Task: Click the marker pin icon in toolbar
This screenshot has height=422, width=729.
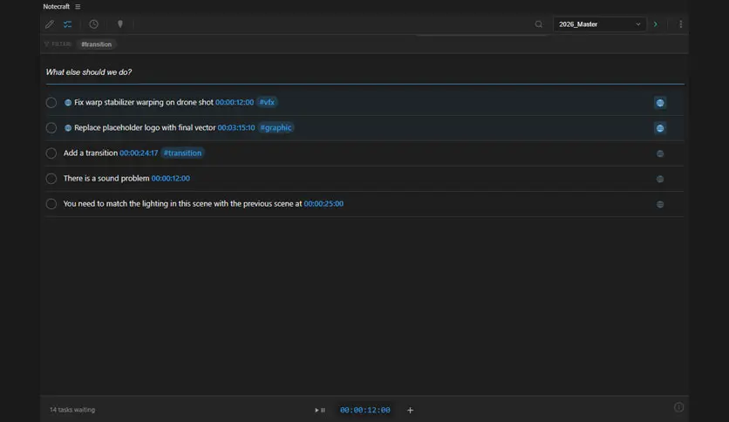Action: click(x=120, y=24)
